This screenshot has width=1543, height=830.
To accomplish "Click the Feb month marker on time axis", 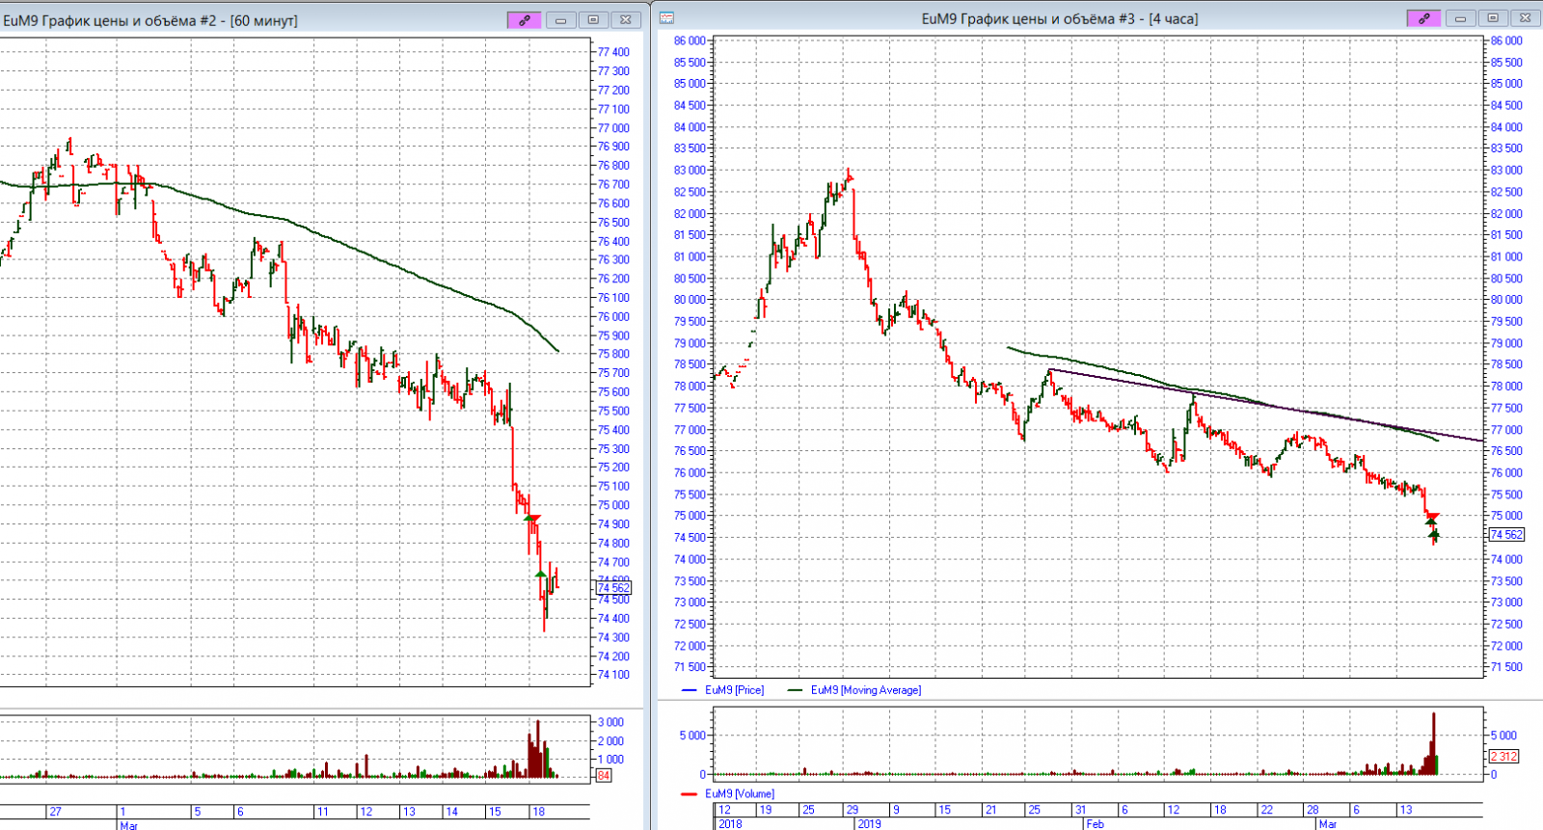I will tap(1095, 824).
